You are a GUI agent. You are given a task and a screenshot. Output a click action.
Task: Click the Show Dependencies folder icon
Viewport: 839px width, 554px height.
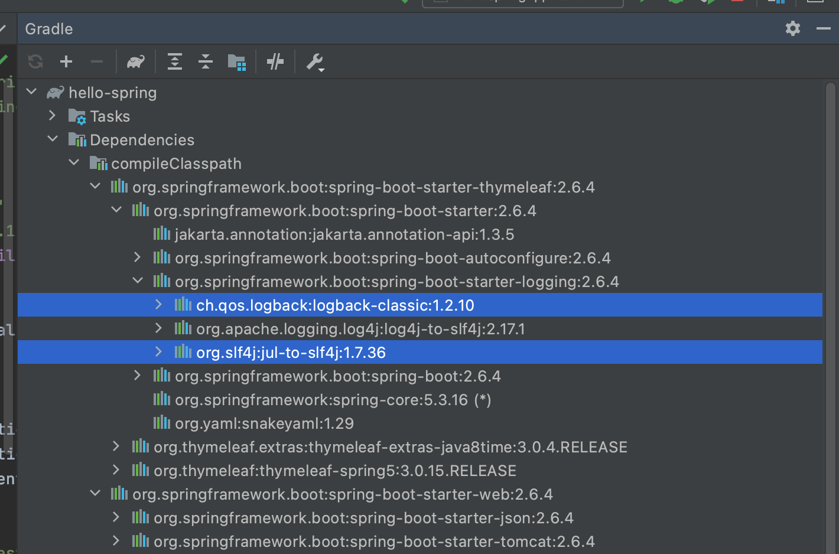pos(237,62)
